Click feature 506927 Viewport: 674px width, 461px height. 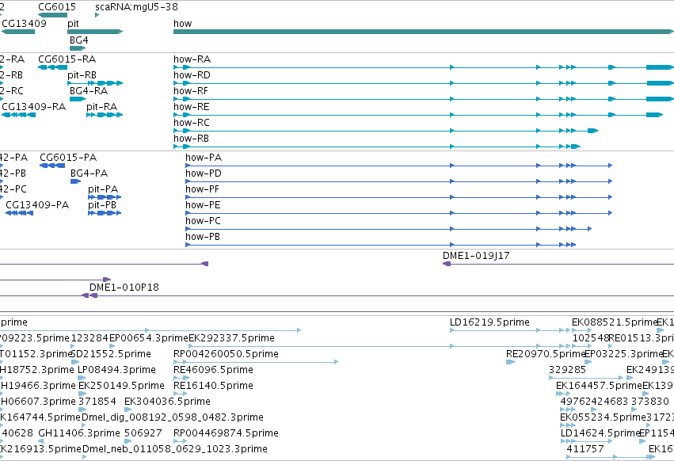pyautogui.click(x=127, y=441)
